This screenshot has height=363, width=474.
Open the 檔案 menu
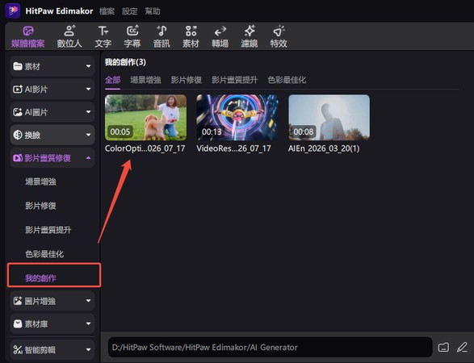[x=107, y=11]
